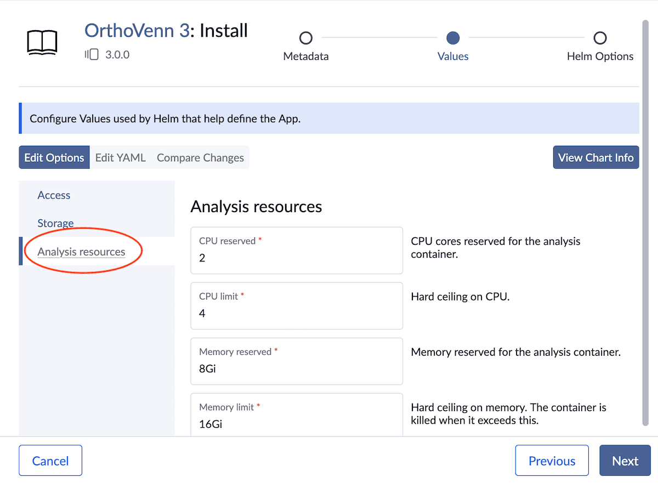Screen dimensions: 658x483
Task: Jump to the Helm Options step circle
Action: click(x=600, y=38)
